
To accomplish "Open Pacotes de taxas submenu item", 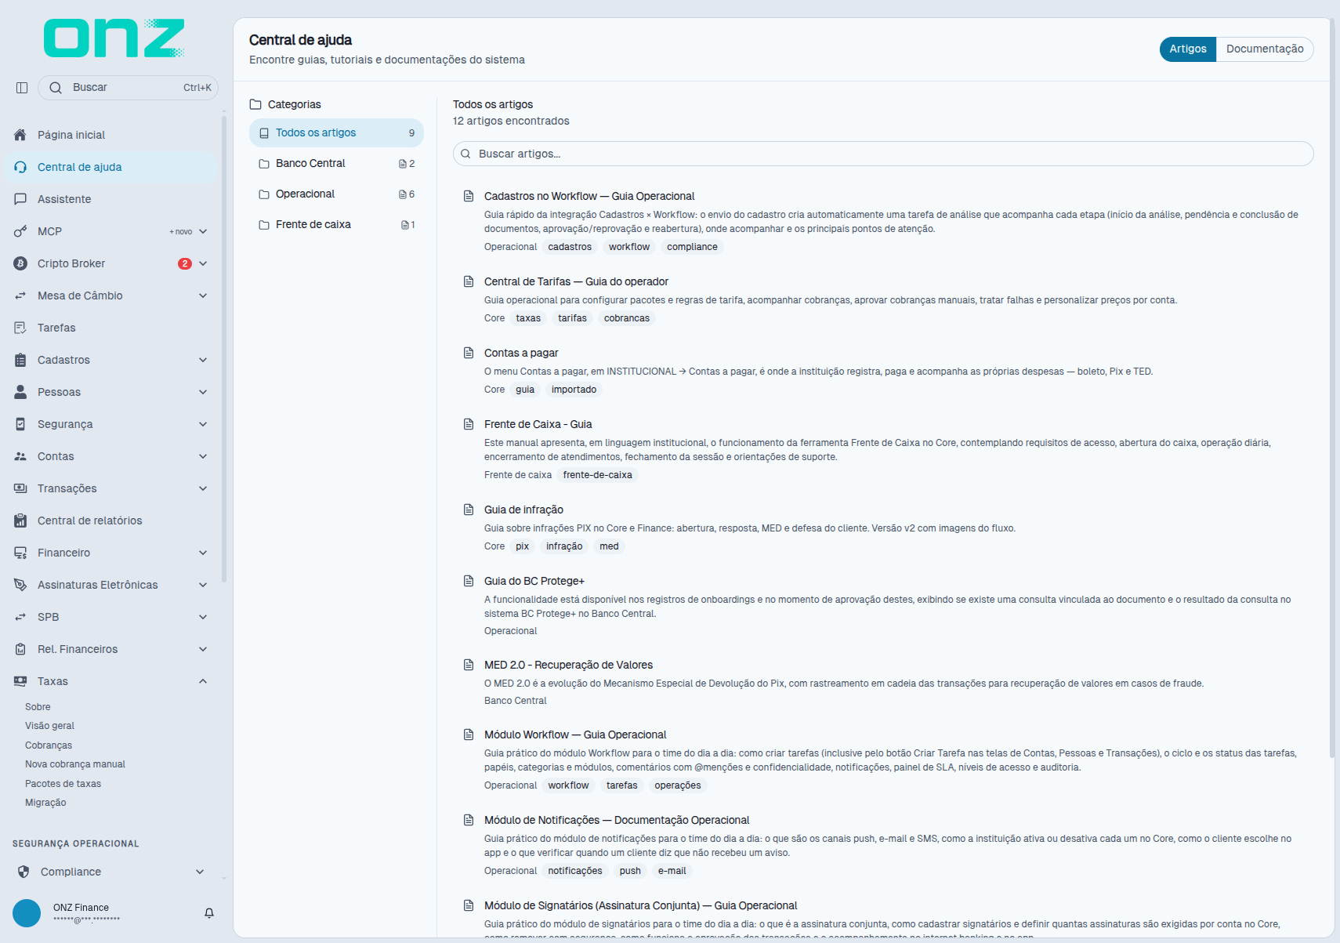I will (x=63, y=784).
